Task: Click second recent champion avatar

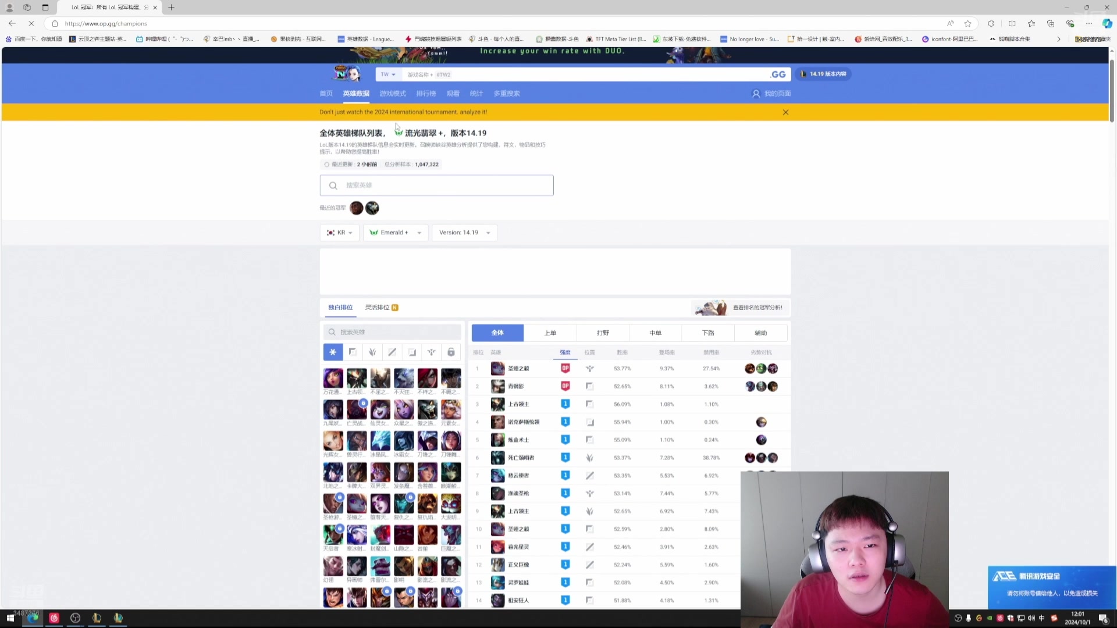Action: click(372, 208)
